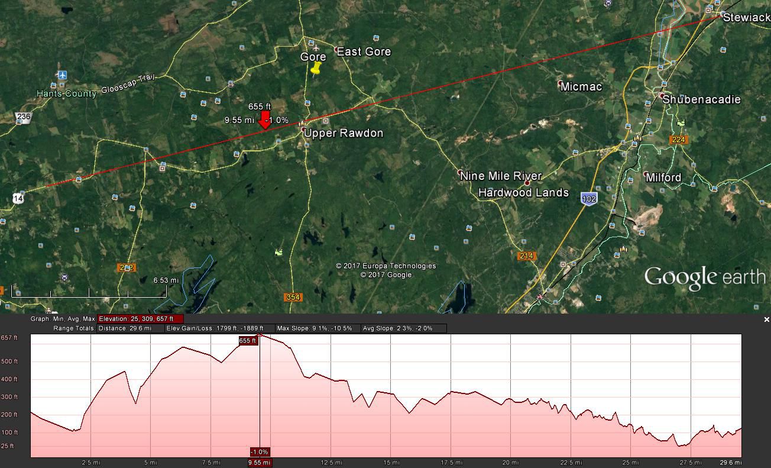Screen dimensions: 771x468
Task: Select the Route 236 highway shield
Action: tap(23, 117)
